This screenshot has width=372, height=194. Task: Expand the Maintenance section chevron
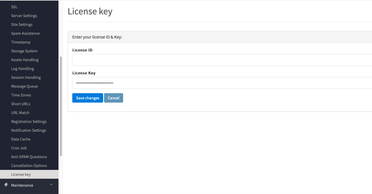(x=51, y=185)
